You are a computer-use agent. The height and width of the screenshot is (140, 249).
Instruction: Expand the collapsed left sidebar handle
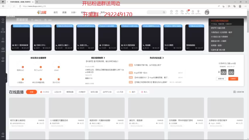(x=6, y=78)
